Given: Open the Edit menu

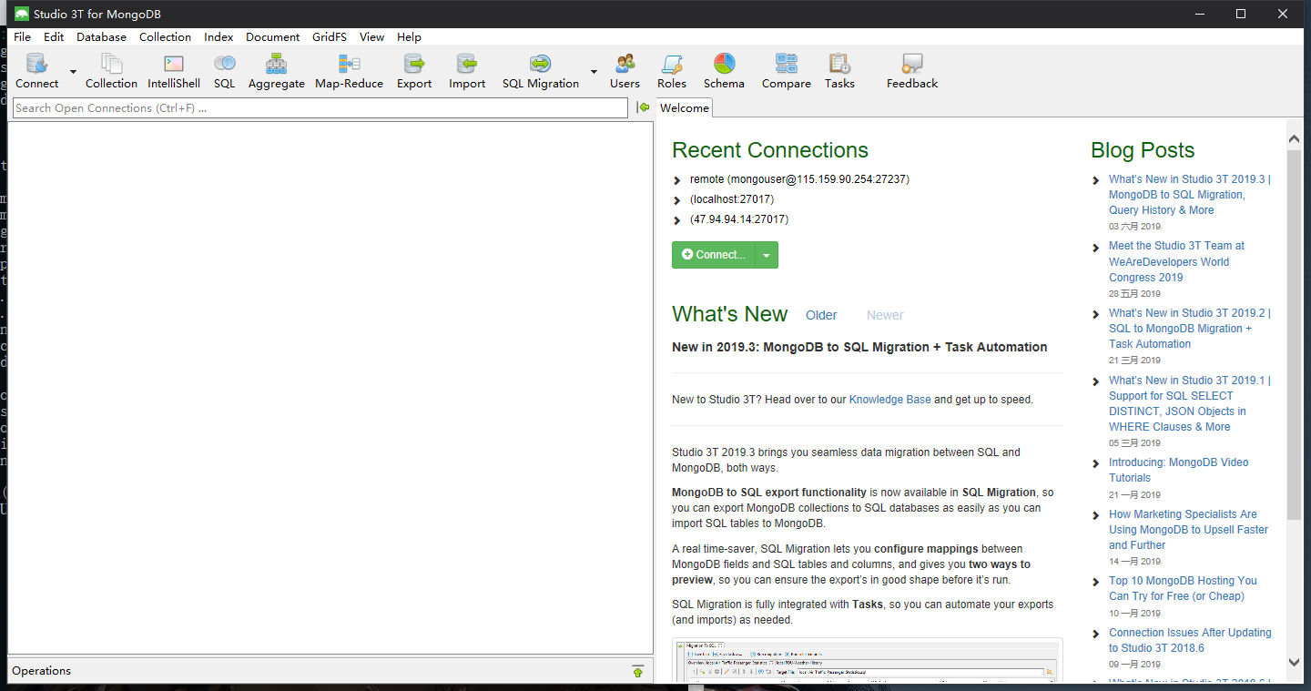Looking at the screenshot, I should (54, 37).
